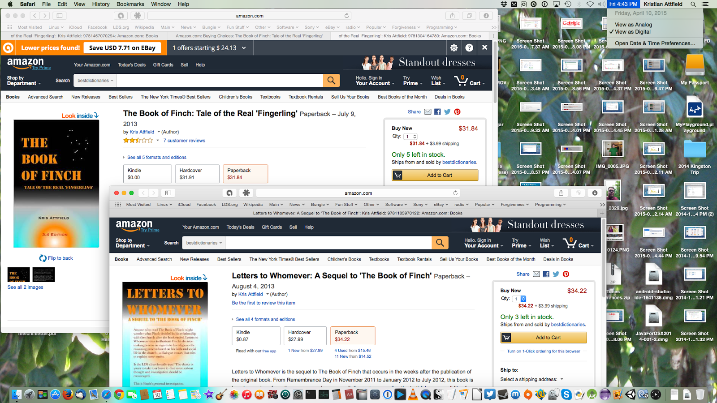Image resolution: width=717 pixels, height=403 pixels.
Task: Go back in the Book of Finch Safari window
Action: [35, 16]
